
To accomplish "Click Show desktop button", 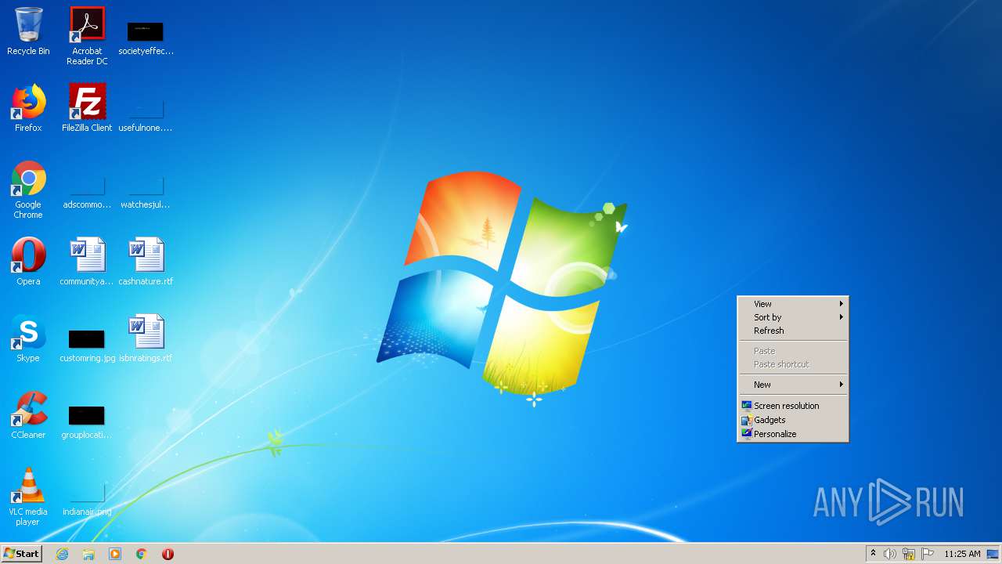I will coord(993,554).
